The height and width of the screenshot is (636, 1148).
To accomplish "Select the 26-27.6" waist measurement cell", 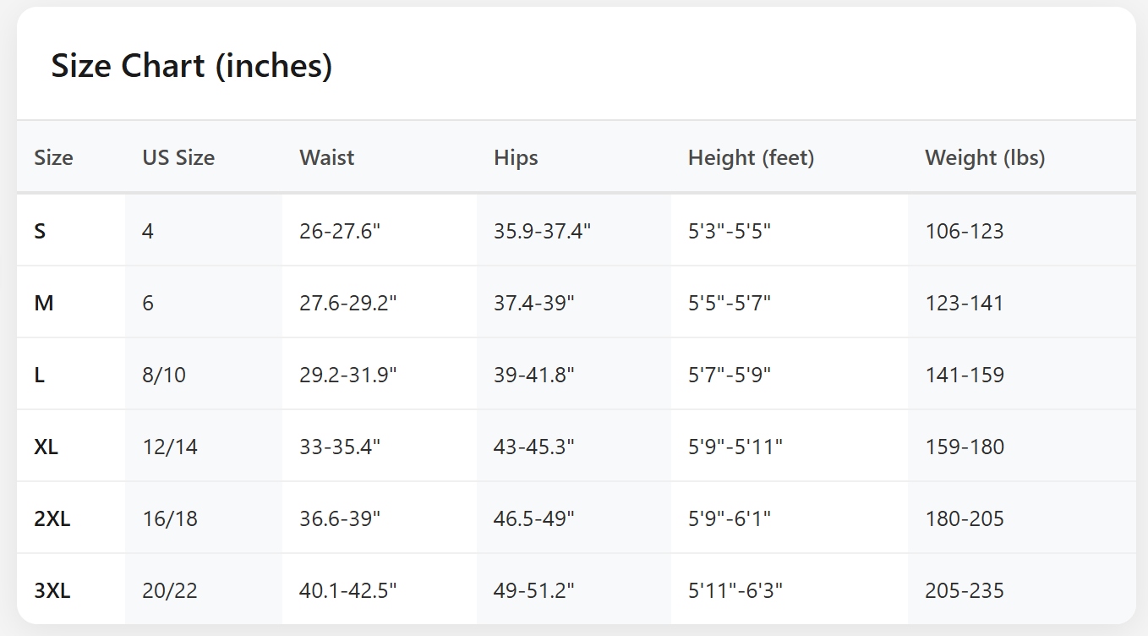I will coord(340,231).
